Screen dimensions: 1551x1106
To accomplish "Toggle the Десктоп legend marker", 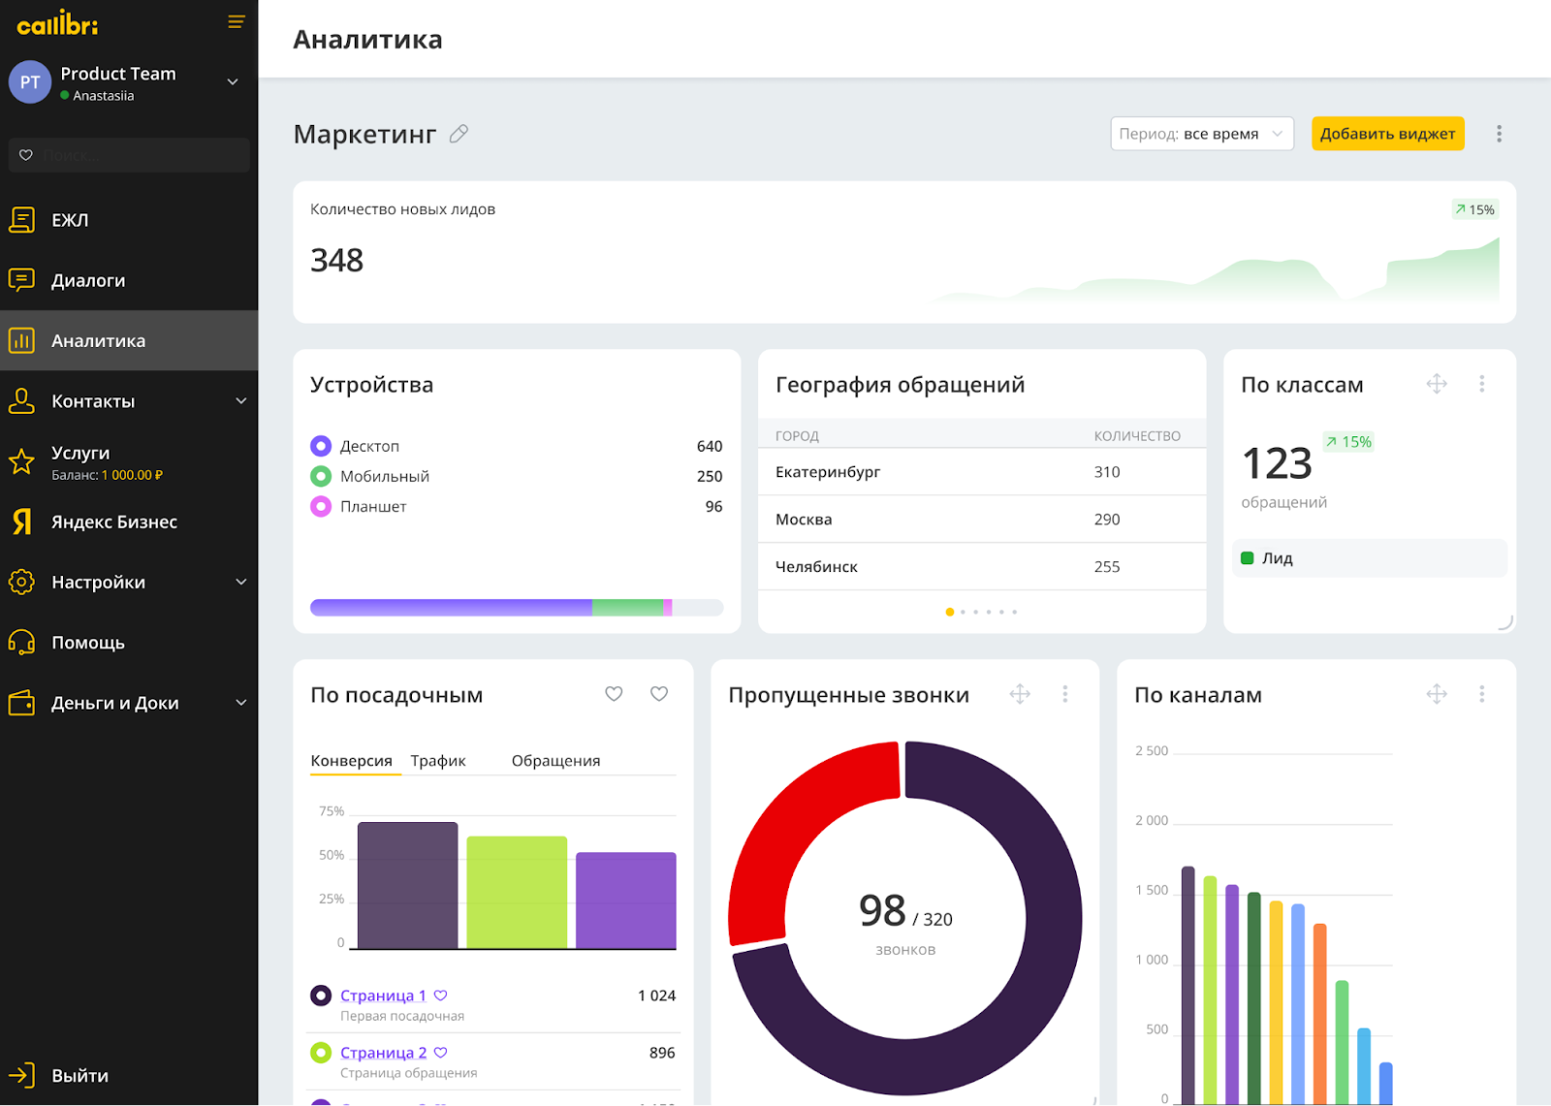I will [x=321, y=446].
